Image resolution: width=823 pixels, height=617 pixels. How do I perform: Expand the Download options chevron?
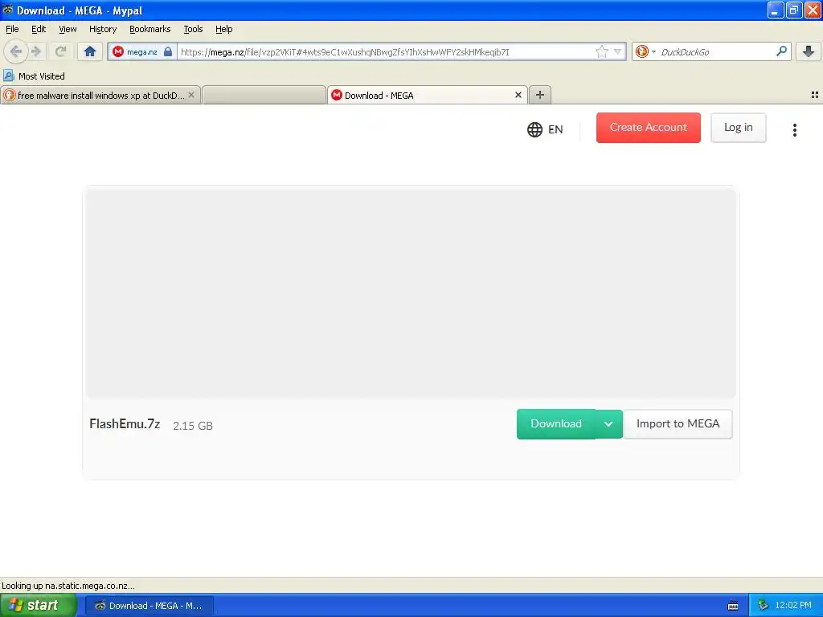(608, 424)
